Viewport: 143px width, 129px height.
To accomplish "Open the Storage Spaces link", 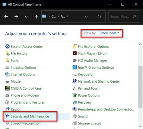I will pyautogui.click(x=90, y=123).
